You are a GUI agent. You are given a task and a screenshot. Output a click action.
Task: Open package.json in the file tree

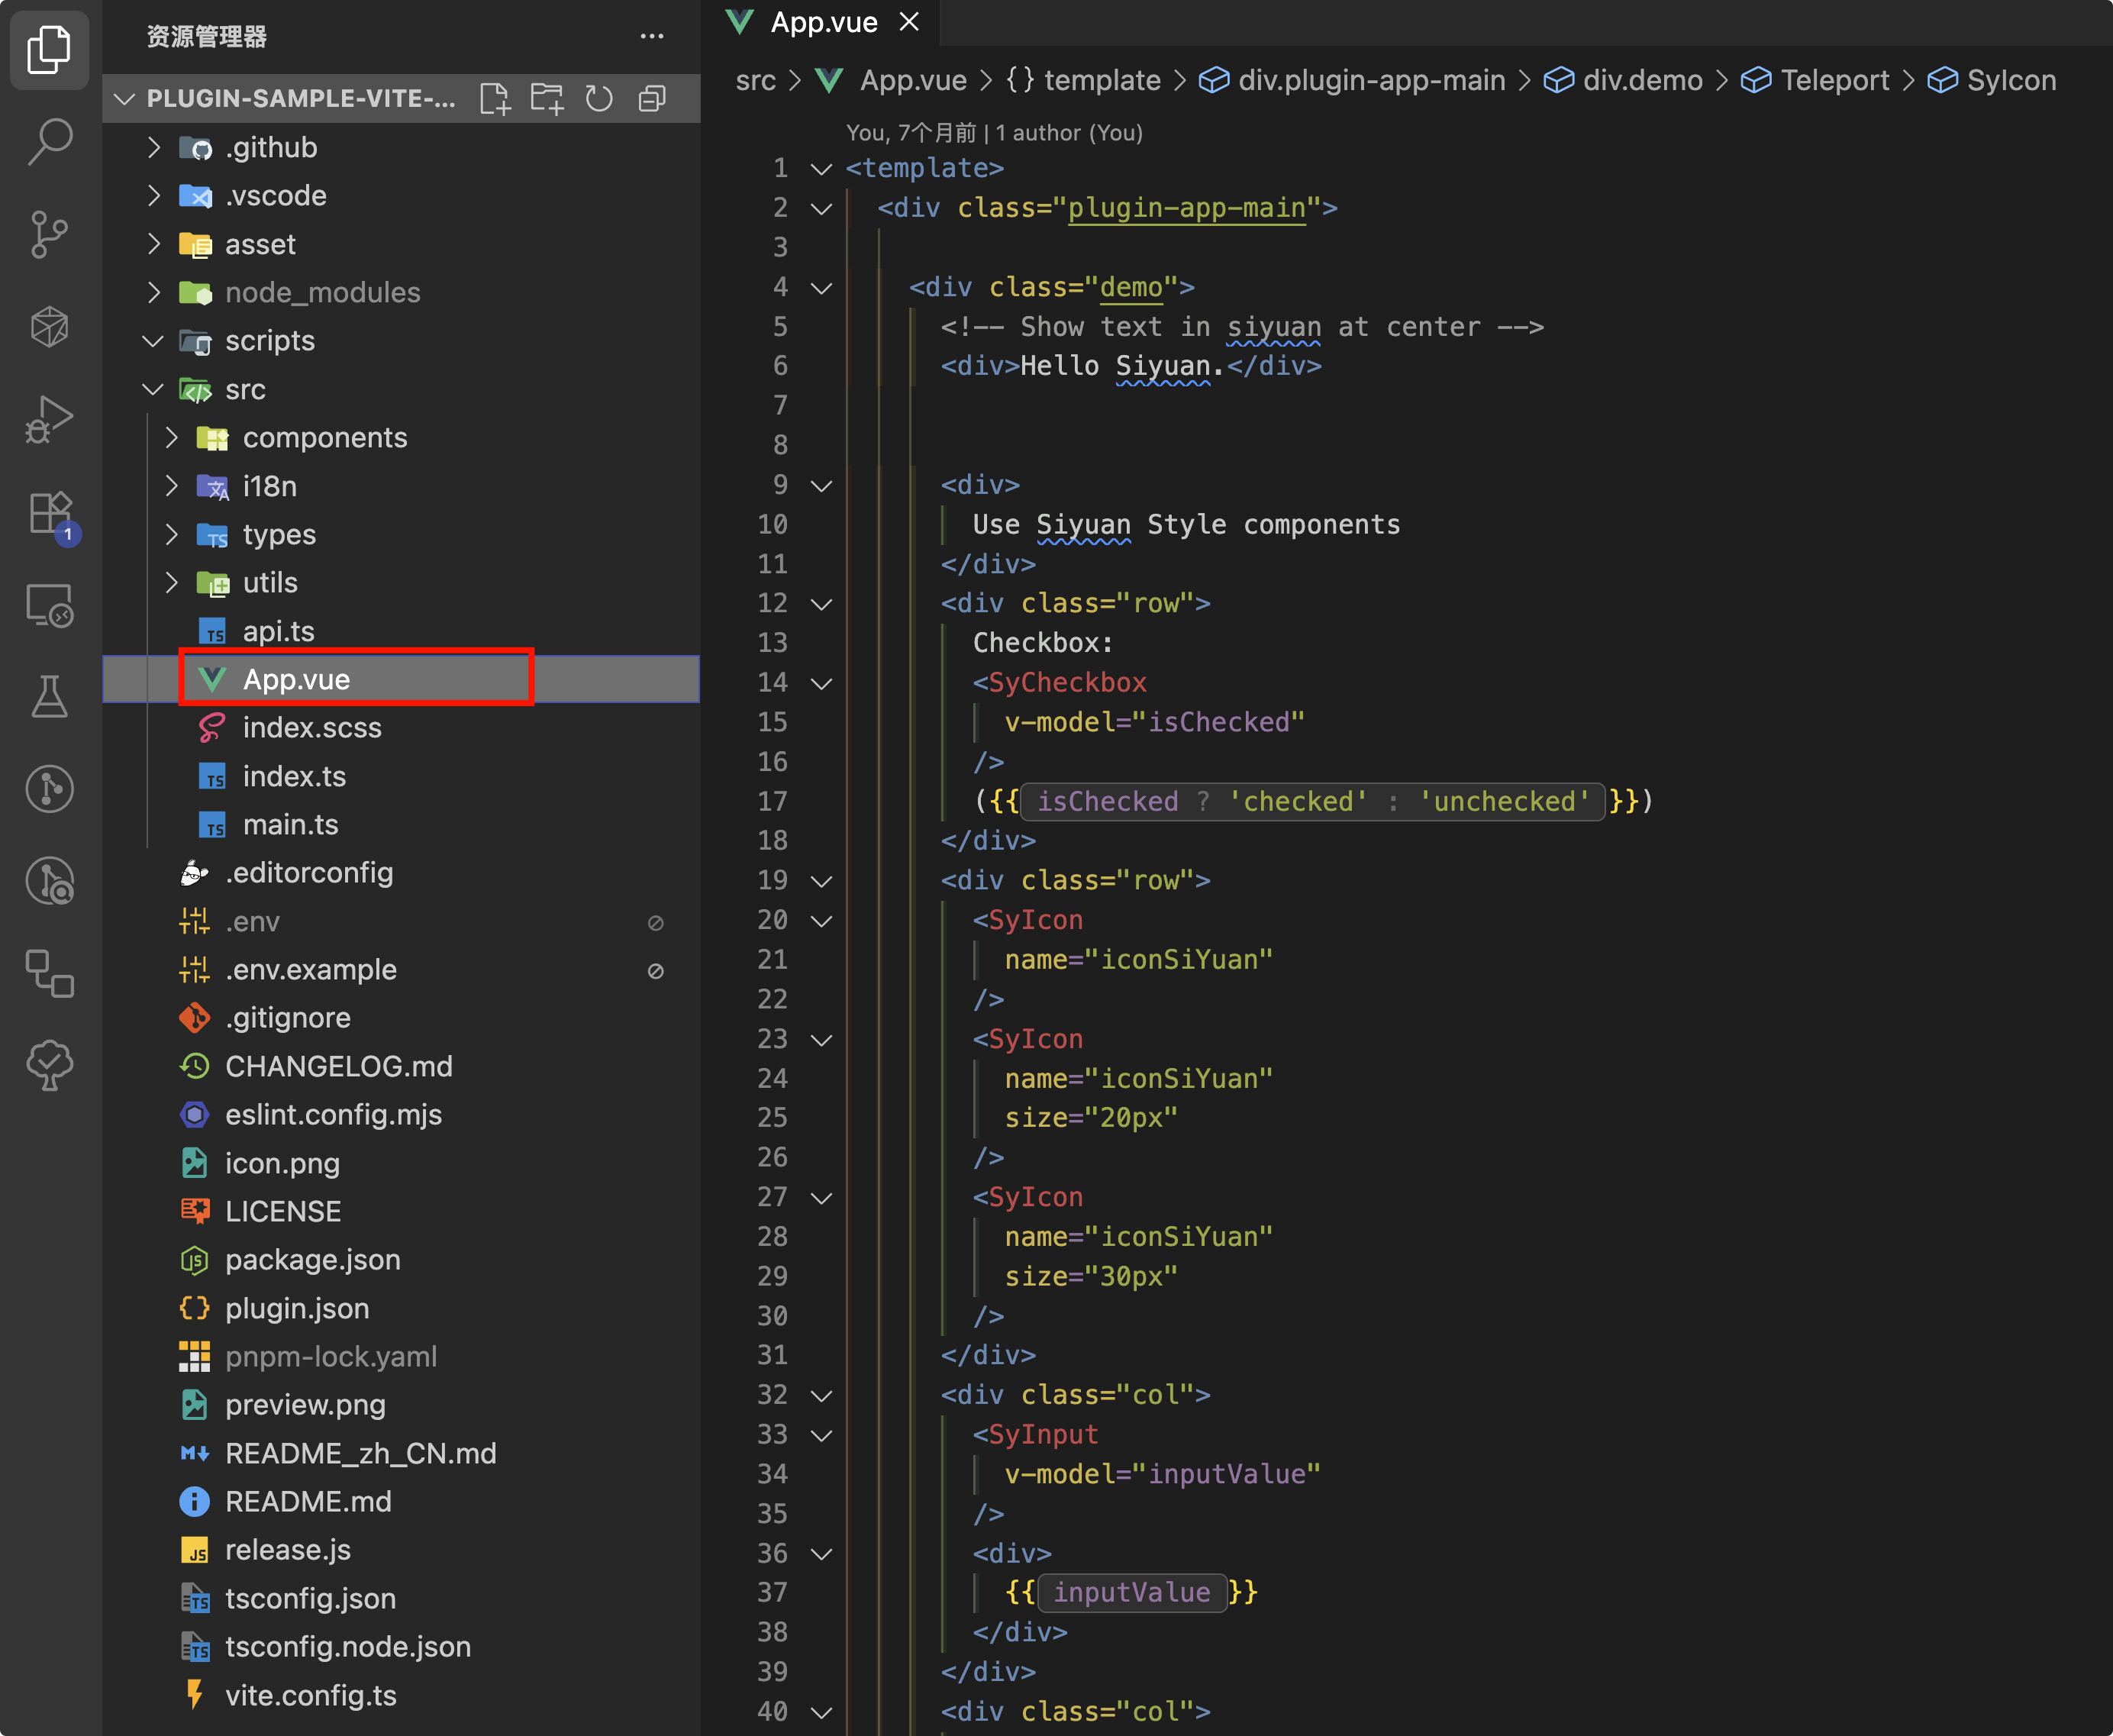pos(312,1259)
